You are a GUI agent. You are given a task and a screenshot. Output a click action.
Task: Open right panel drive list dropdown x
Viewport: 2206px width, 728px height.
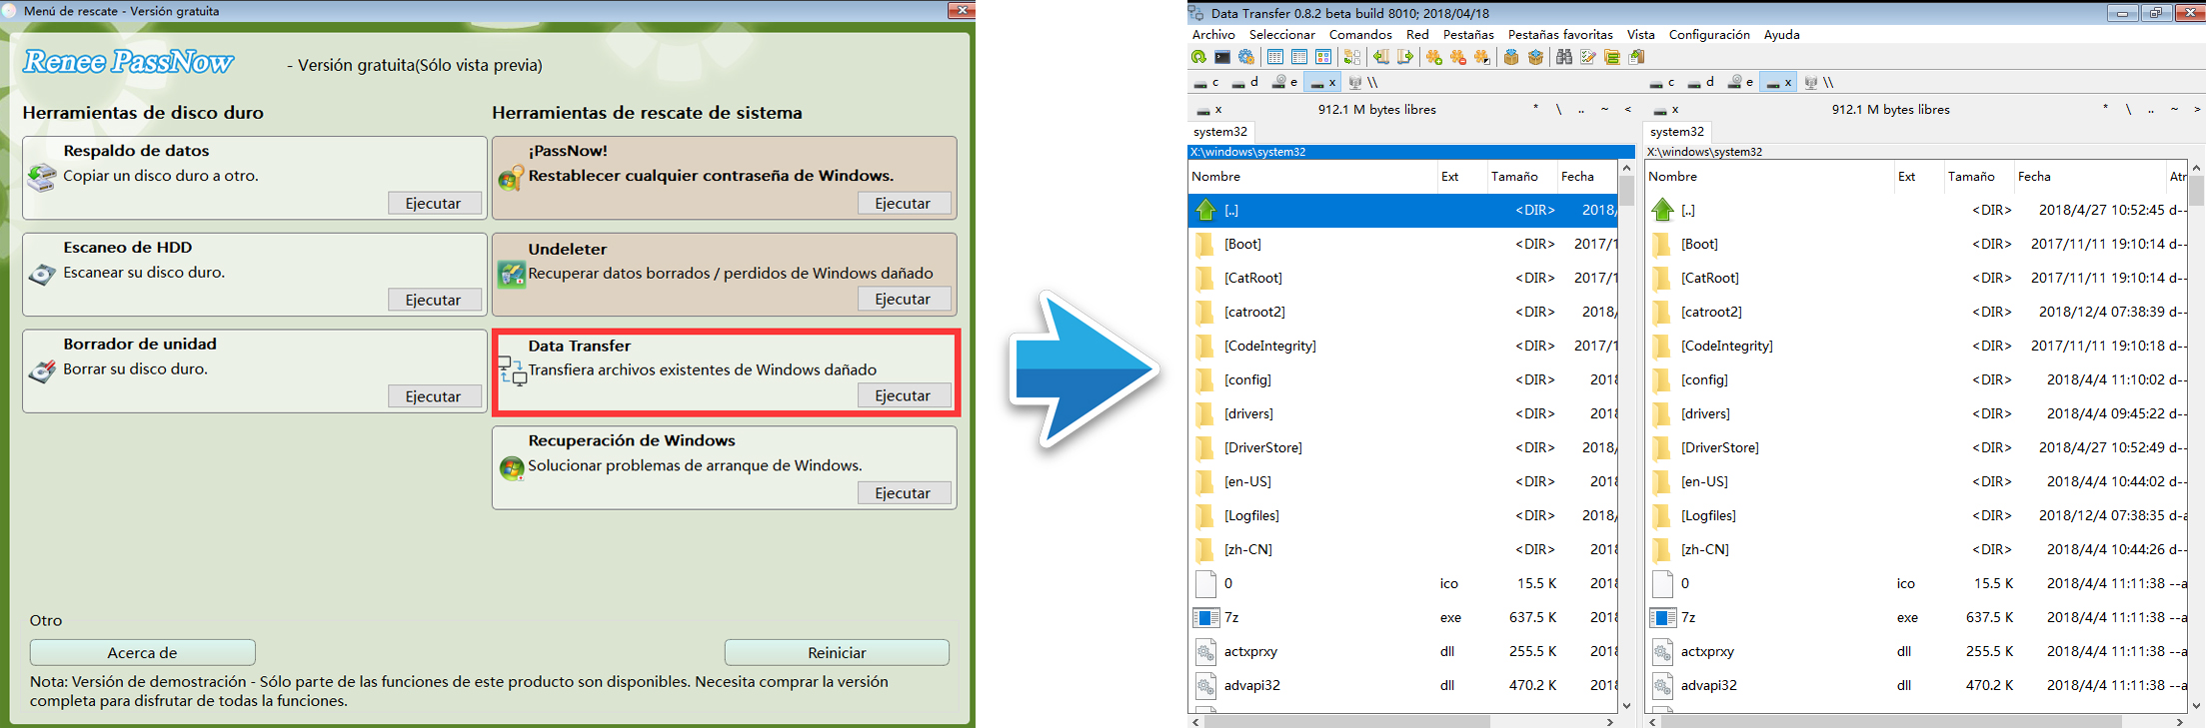coord(1667,110)
